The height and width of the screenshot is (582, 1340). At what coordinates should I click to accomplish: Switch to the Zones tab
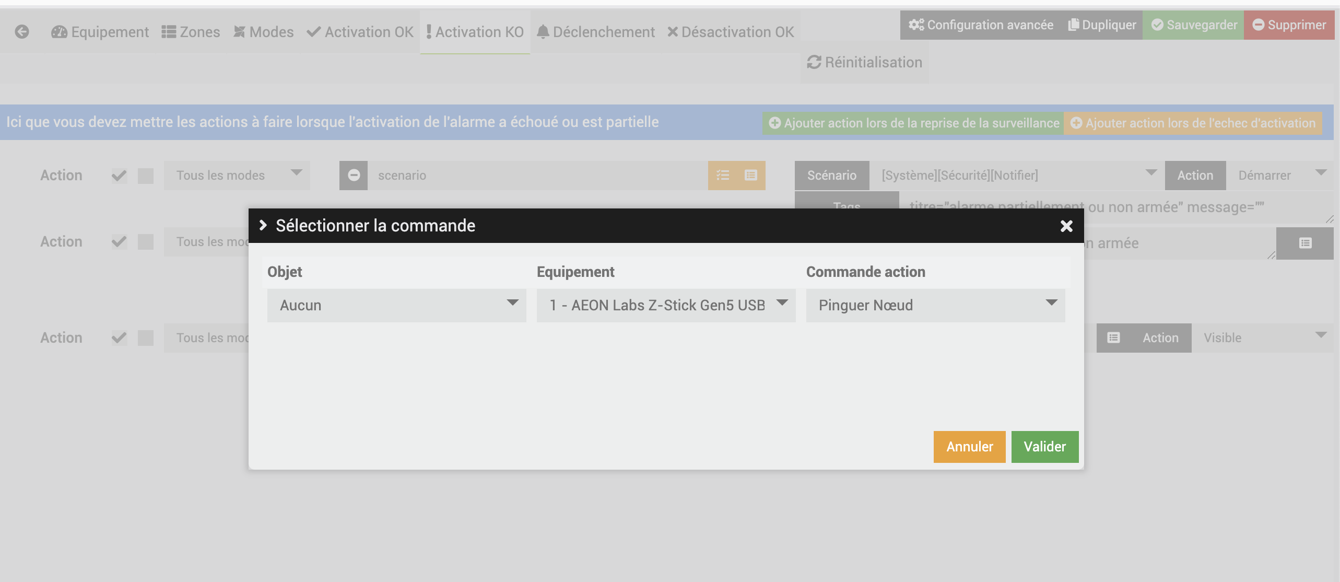coord(191,32)
